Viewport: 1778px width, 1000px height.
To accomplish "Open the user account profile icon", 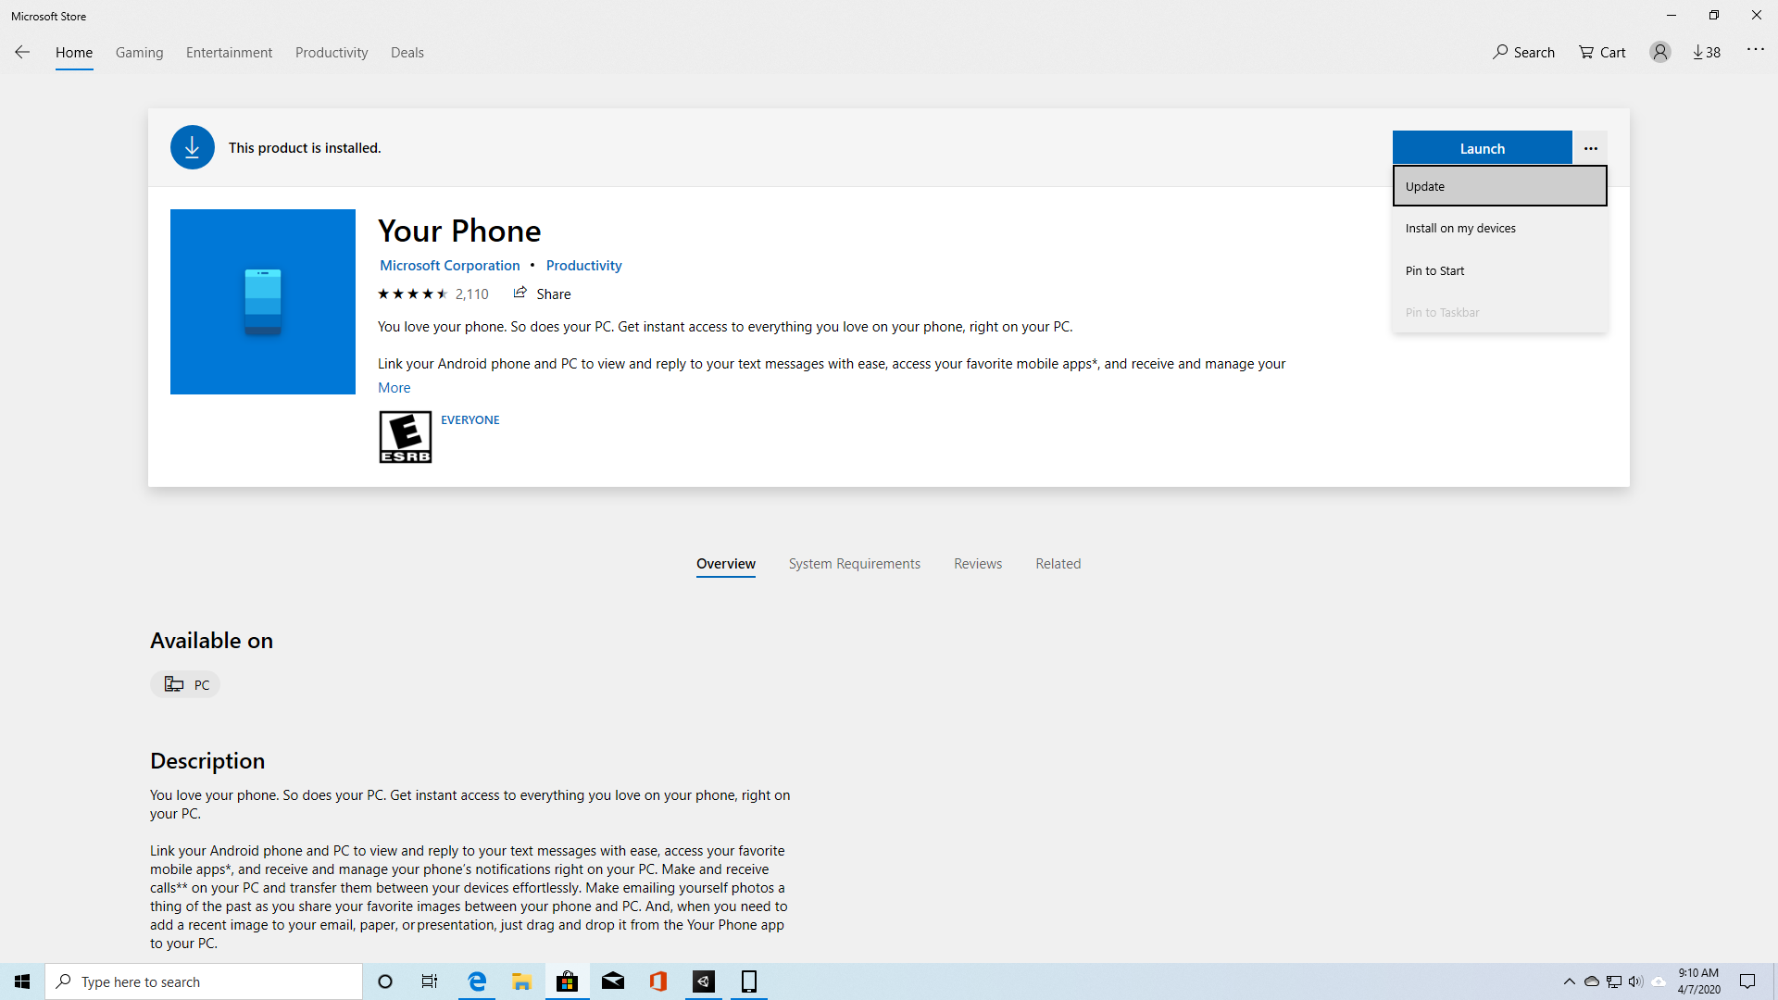I will [x=1659, y=52].
